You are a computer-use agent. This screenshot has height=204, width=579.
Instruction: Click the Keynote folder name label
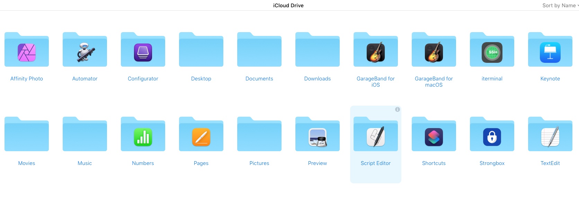point(550,79)
